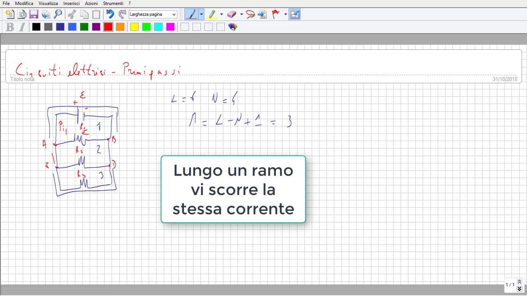Screen dimensions: 527x296
Task: Click the copy icon
Action: [84, 14]
